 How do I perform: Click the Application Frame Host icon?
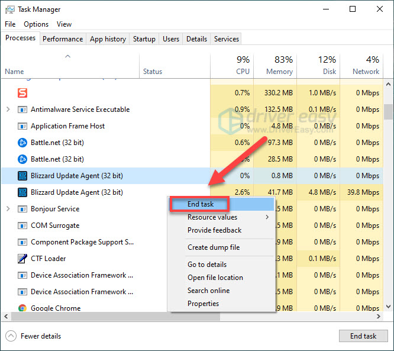(x=22, y=126)
